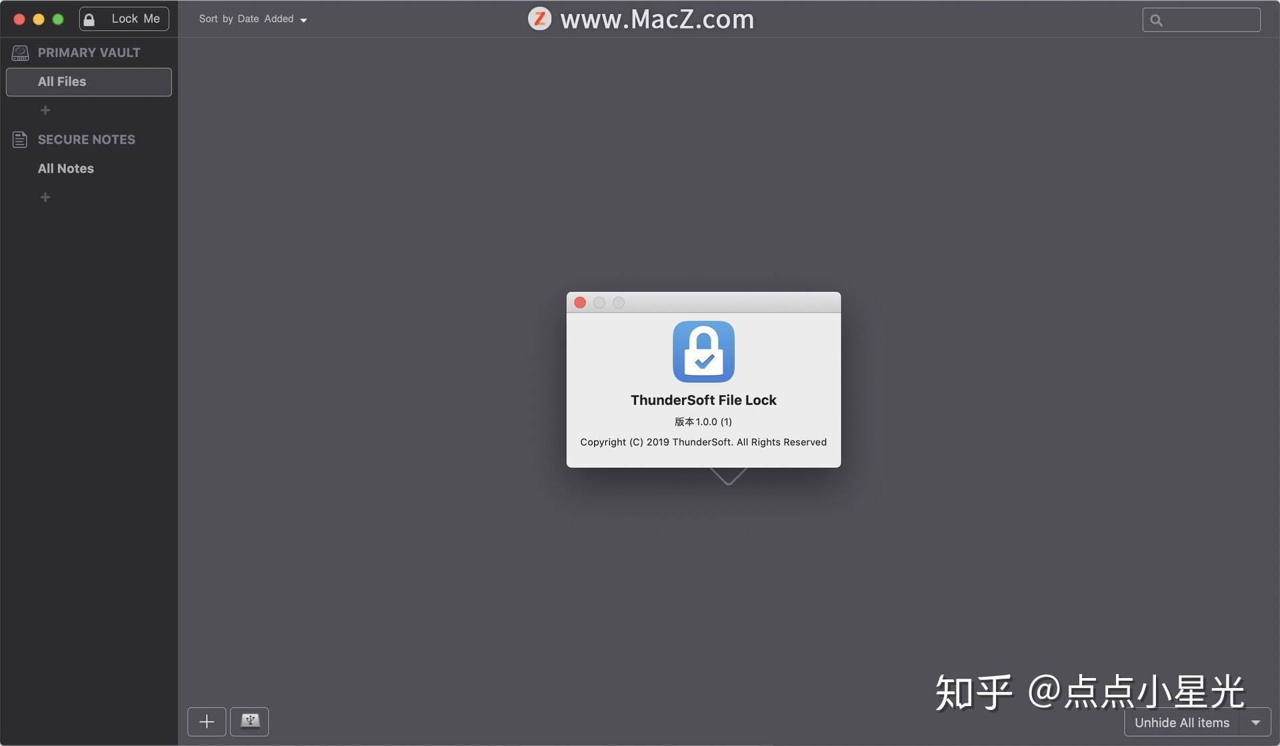Screen dimensions: 1280x746
Task: Click add item plus under Primary Vault
Action: click(45, 110)
